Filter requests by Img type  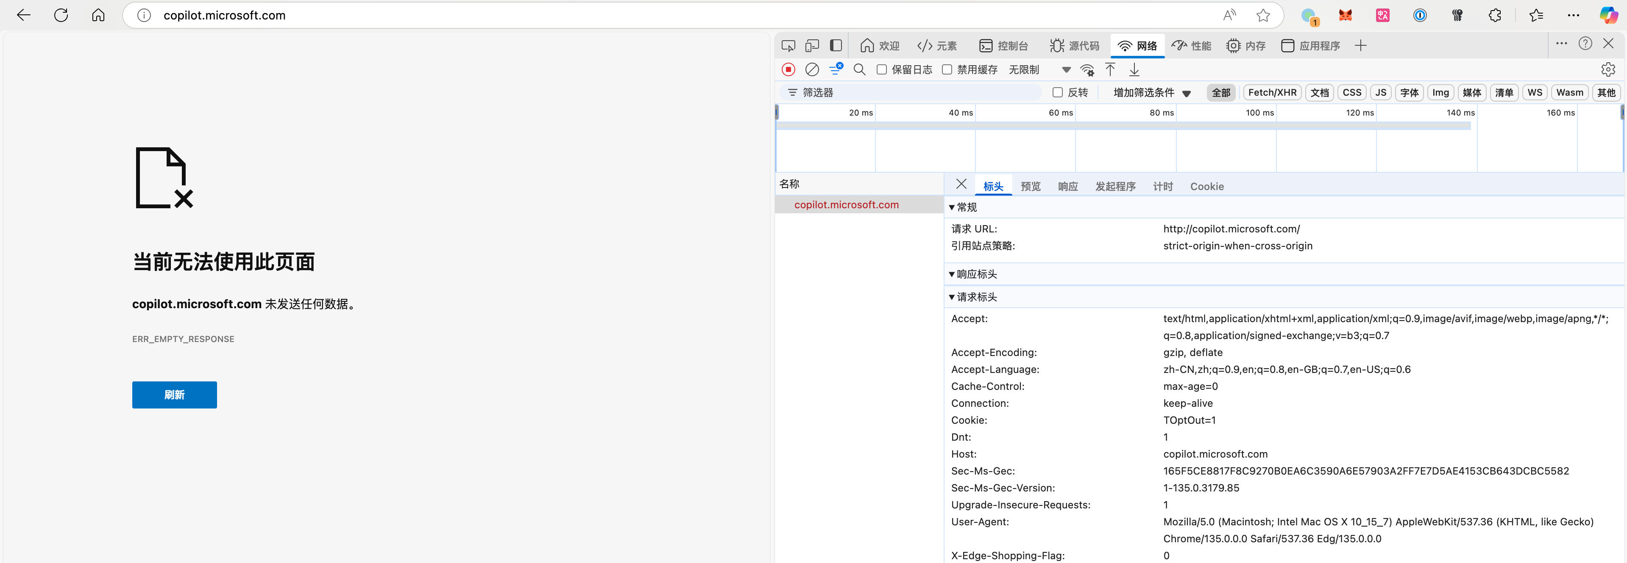point(1440,92)
